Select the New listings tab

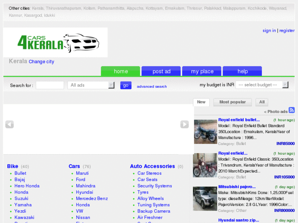(x=201, y=102)
